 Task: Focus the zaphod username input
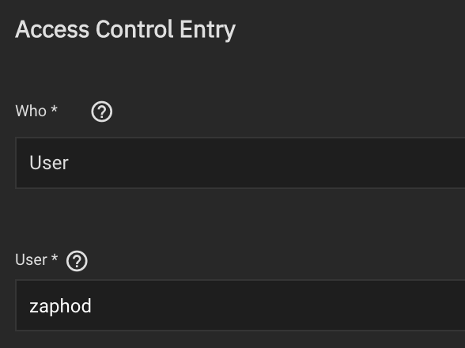point(240,305)
